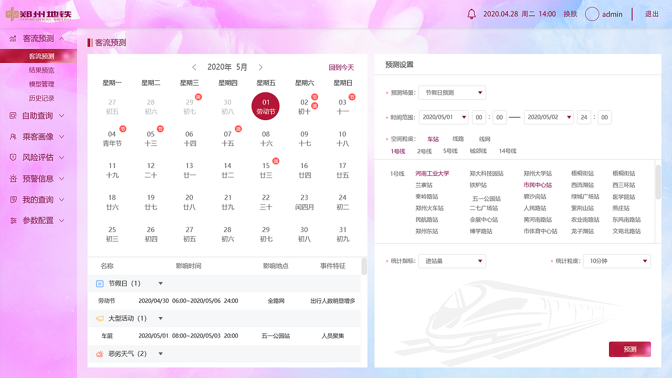The height and width of the screenshot is (378, 672).
Task: Open the 统计粒度 10分钟 dropdown
Action: coord(617,261)
